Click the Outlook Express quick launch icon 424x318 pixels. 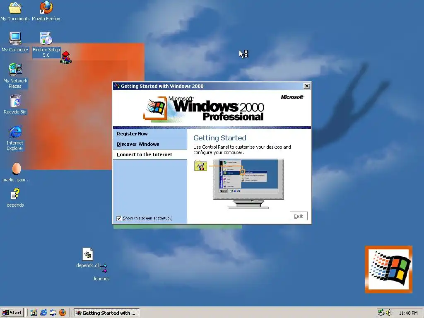point(53,313)
